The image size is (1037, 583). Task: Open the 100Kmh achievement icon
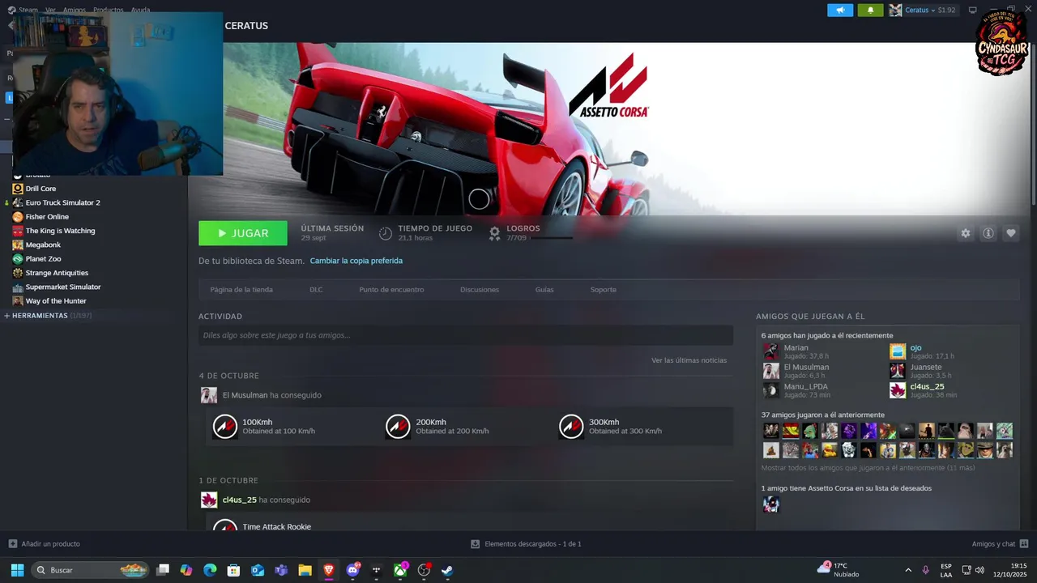pos(224,427)
